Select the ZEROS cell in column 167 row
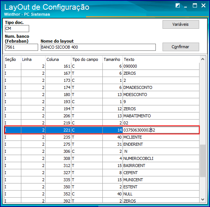This screenshot has height=207, width=210. [x=161, y=73]
